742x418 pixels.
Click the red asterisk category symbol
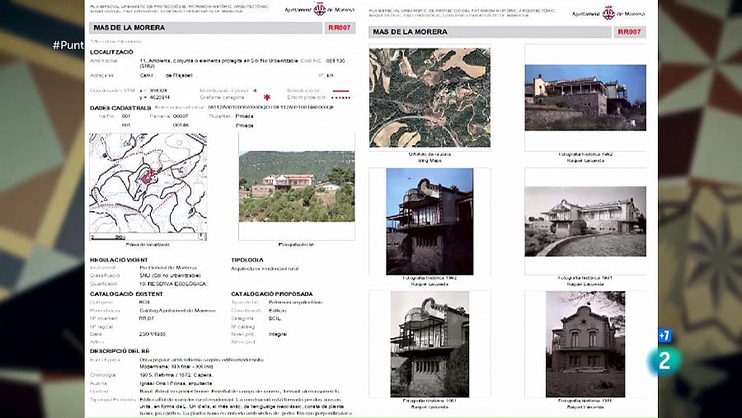pos(266,97)
